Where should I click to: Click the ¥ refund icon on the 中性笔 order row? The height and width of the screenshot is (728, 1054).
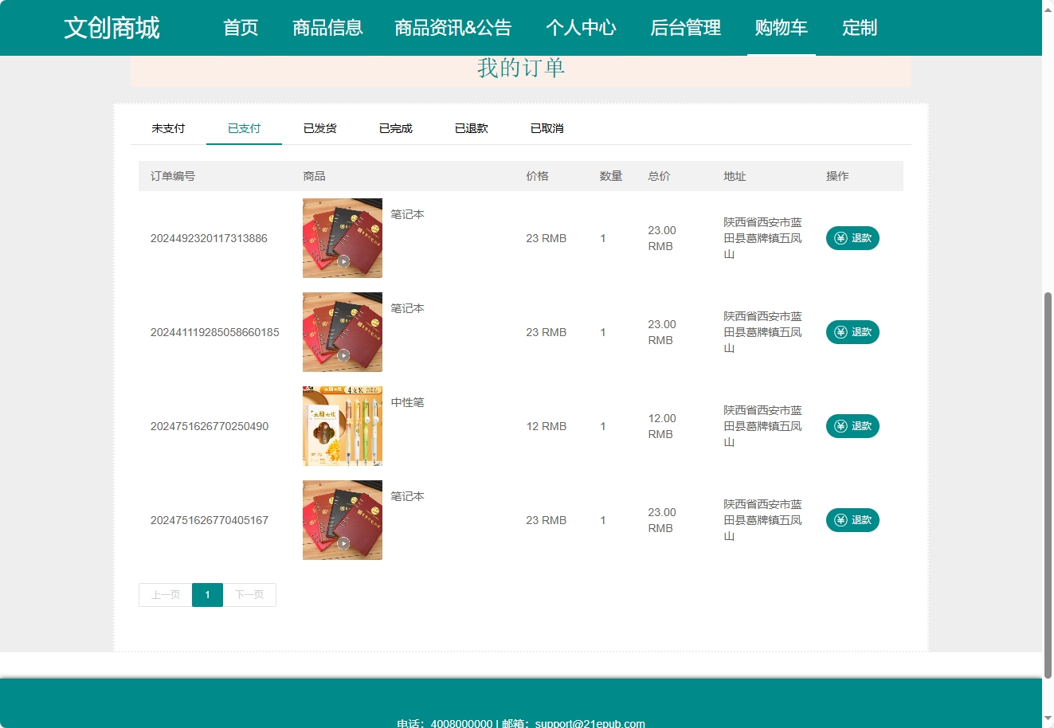[840, 426]
